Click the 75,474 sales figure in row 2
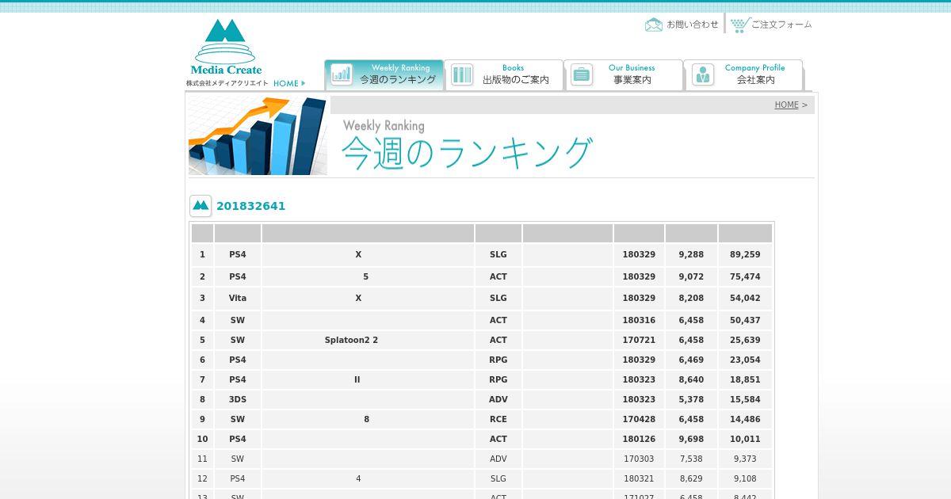This screenshot has height=499, width=951. click(x=745, y=276)
